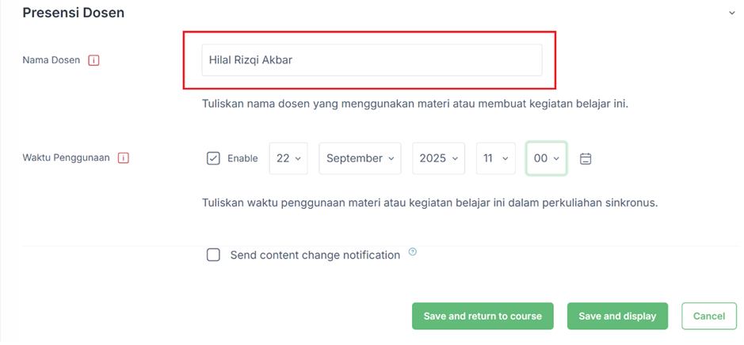Click the Presensi Dosen section heading

pyautogui.click(x=73, y=13)
